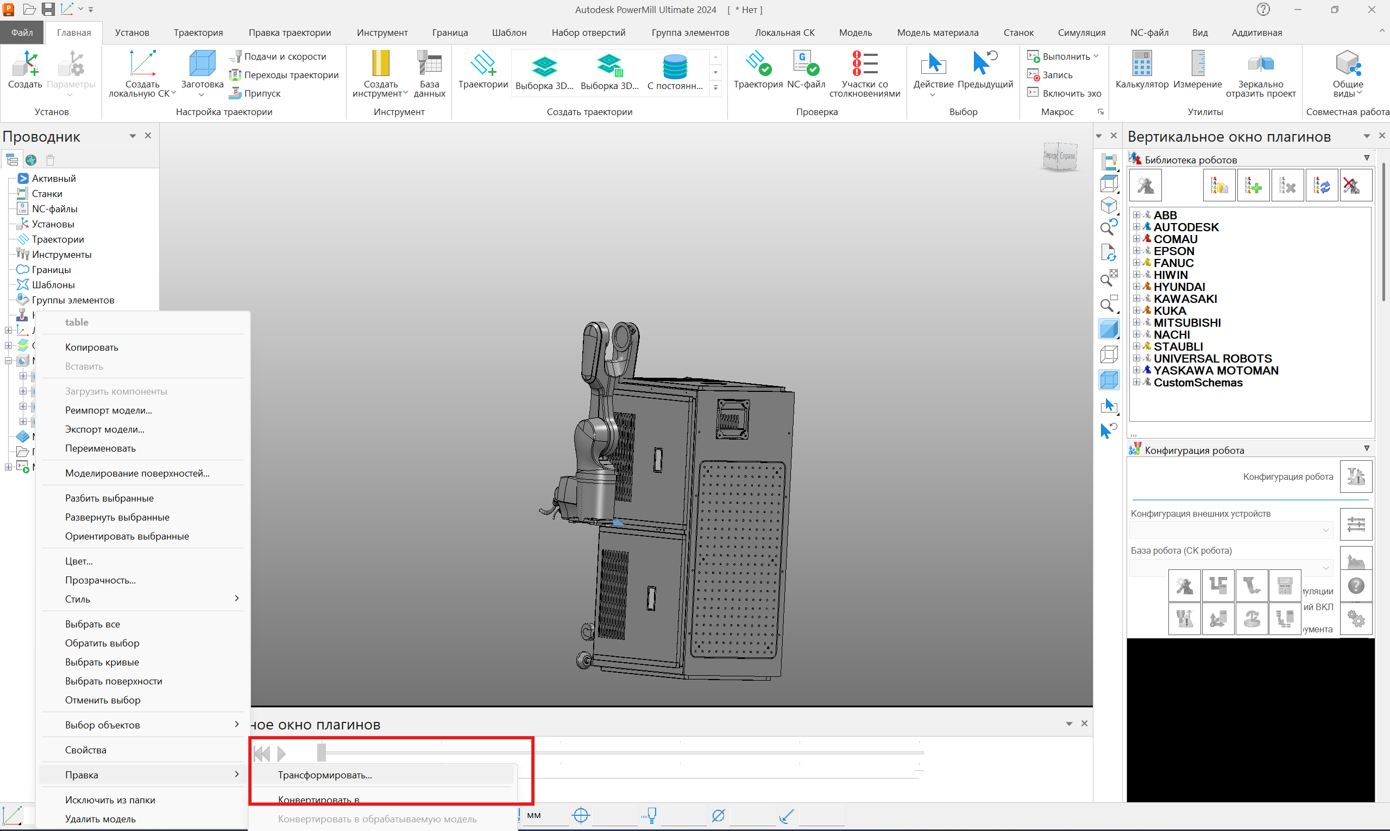
Task: Click the recycle bin icon in Проводник
Action: click(x=51, y=160)
